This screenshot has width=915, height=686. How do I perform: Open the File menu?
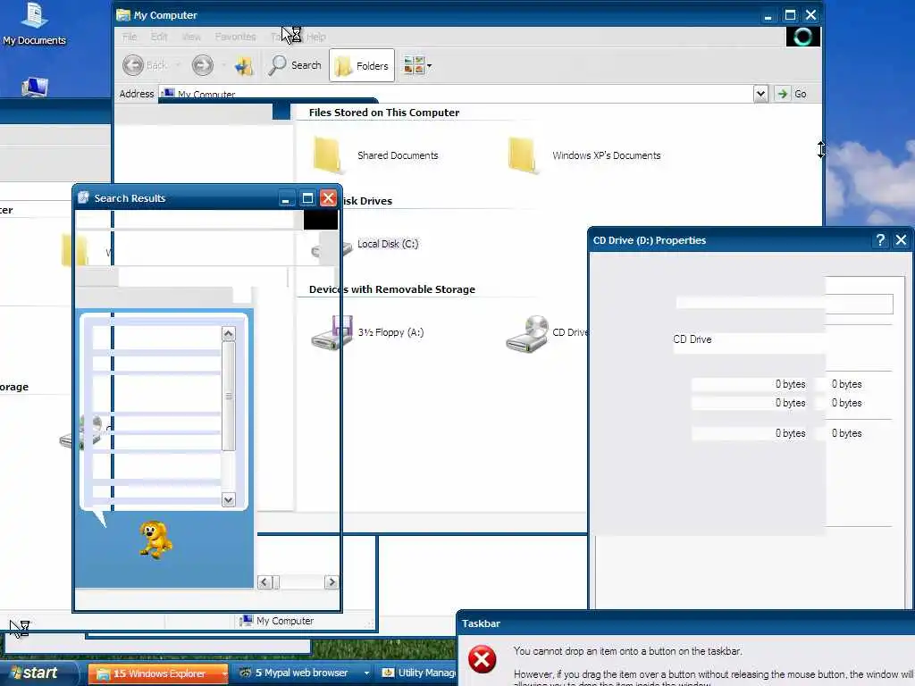(130, 37)
